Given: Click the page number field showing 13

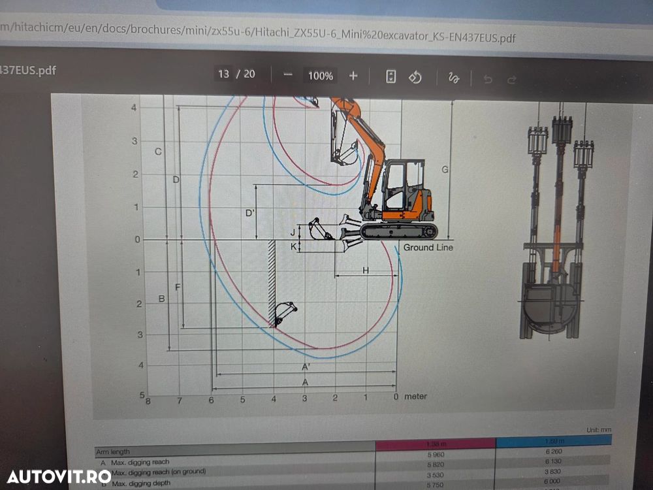Looking at the screenshot, I should click(x=223, y=74).
